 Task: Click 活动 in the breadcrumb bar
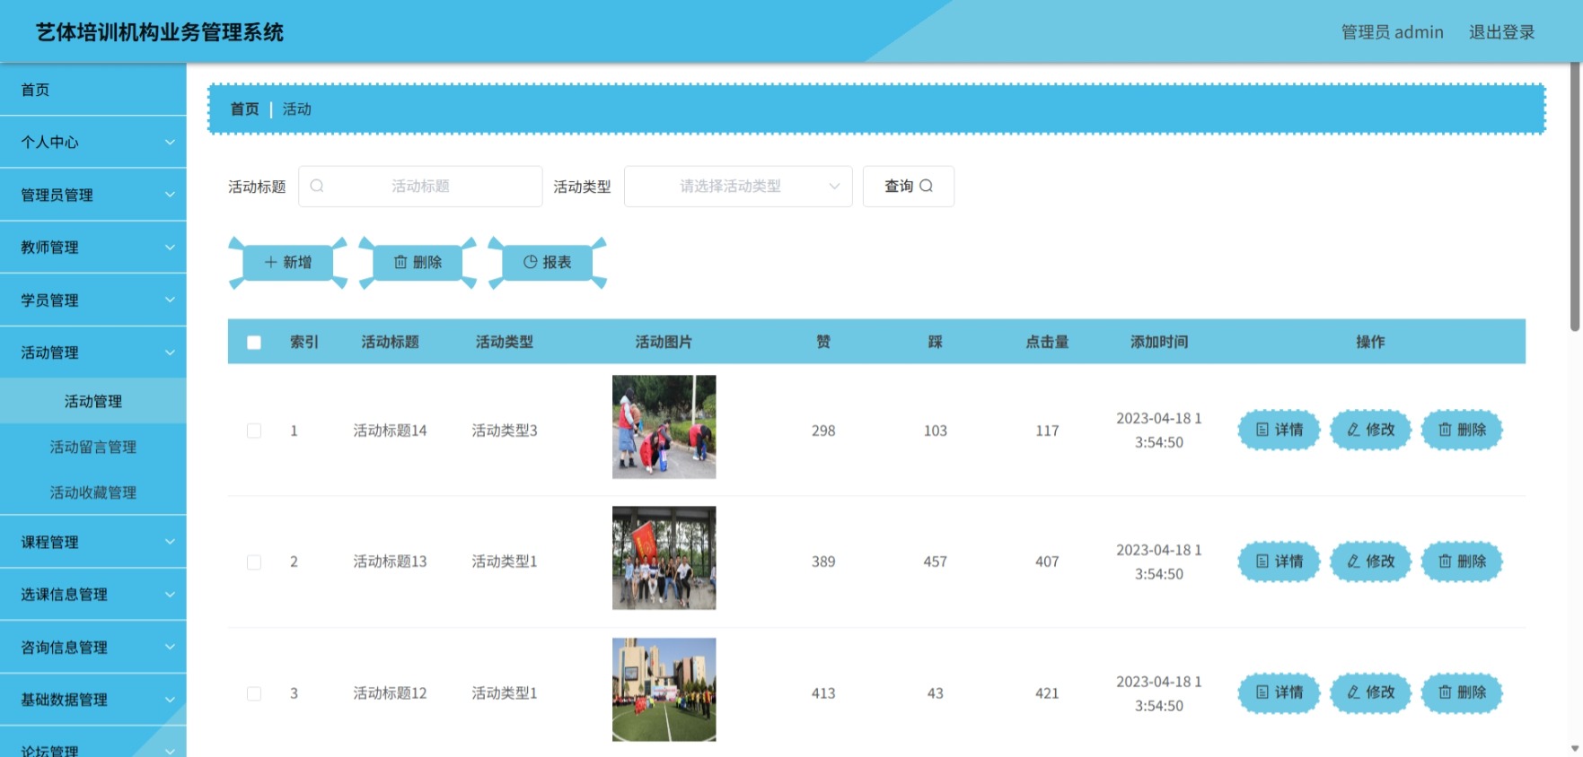(297, 109)
